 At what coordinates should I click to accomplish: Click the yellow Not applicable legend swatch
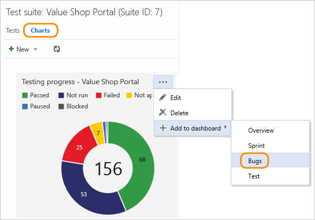point(129,95)
